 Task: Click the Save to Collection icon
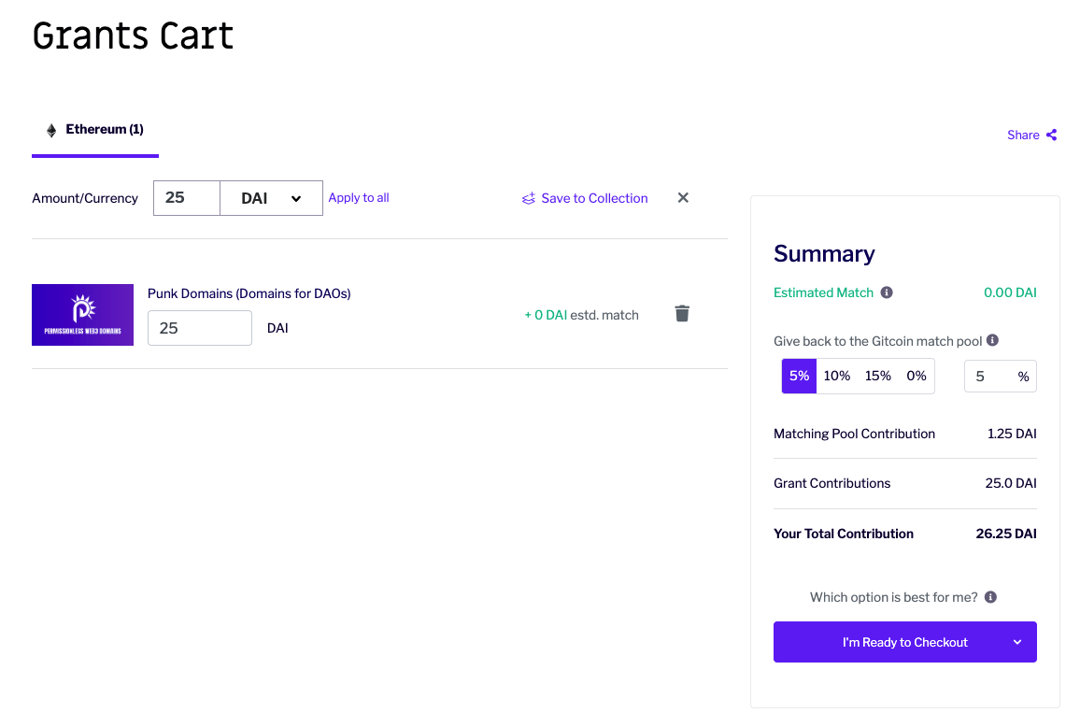[528, 198]
